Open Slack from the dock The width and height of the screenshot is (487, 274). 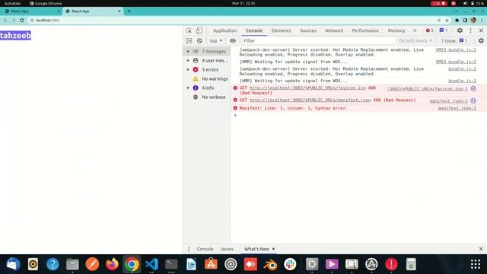290,264
